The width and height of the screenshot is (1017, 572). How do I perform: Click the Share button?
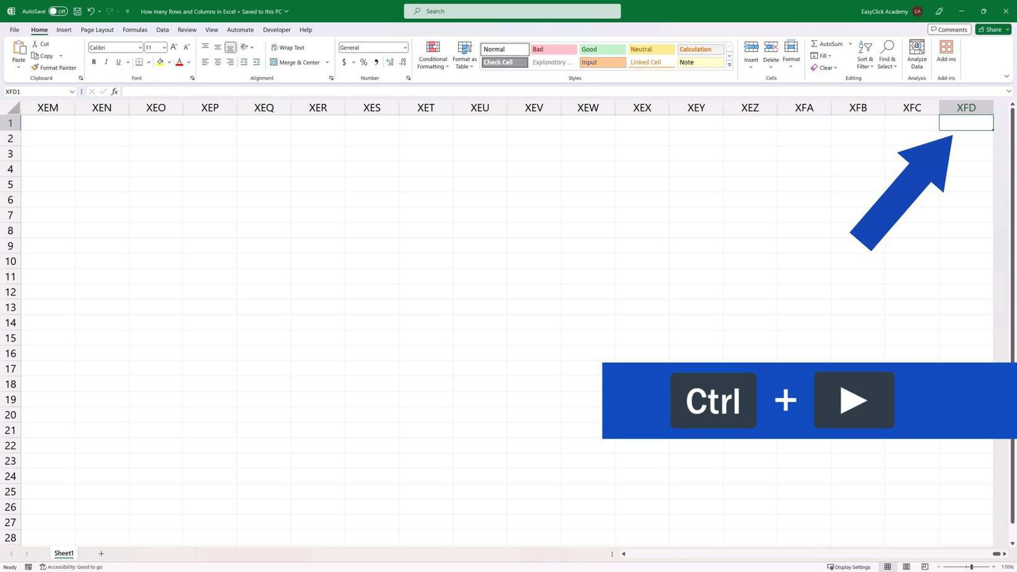point(990,30)
